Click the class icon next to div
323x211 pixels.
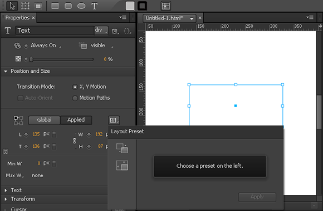click(115, 31)
